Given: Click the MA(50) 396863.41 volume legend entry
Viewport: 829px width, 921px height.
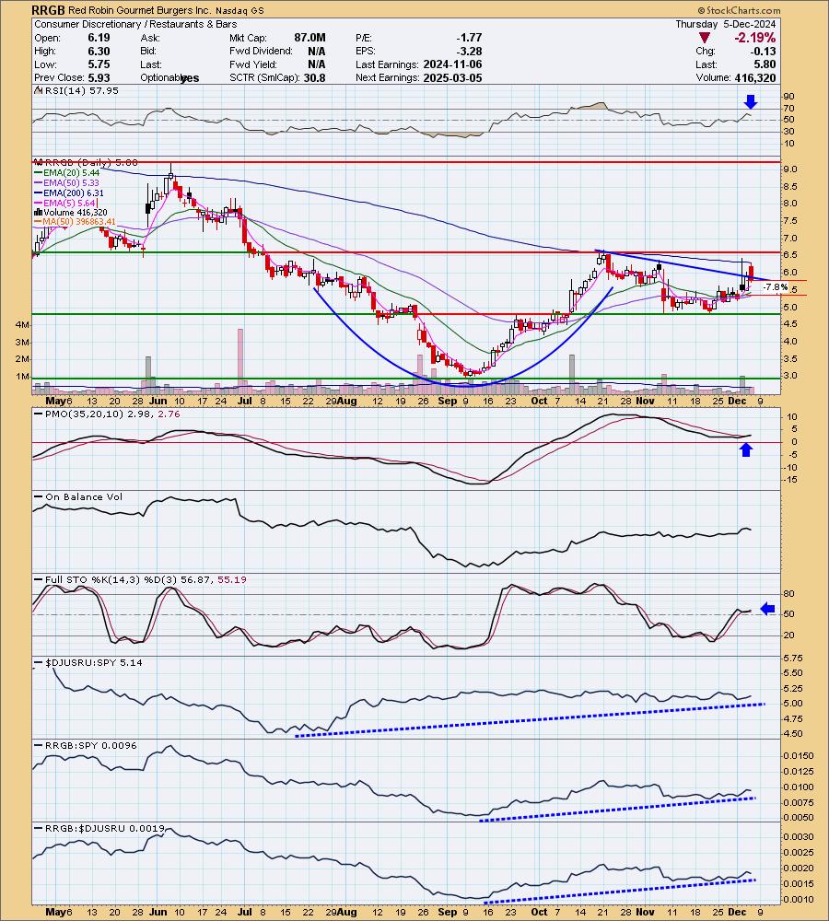Looking at the screenshot, I should point(76,222).
